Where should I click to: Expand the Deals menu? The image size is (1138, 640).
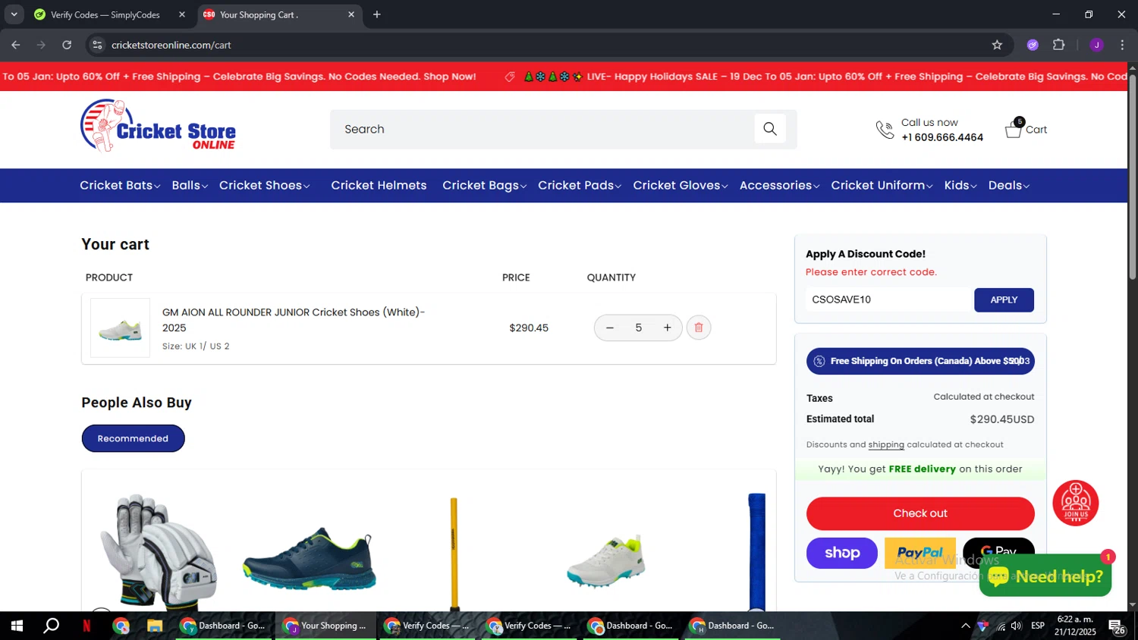click(1009, 185)
